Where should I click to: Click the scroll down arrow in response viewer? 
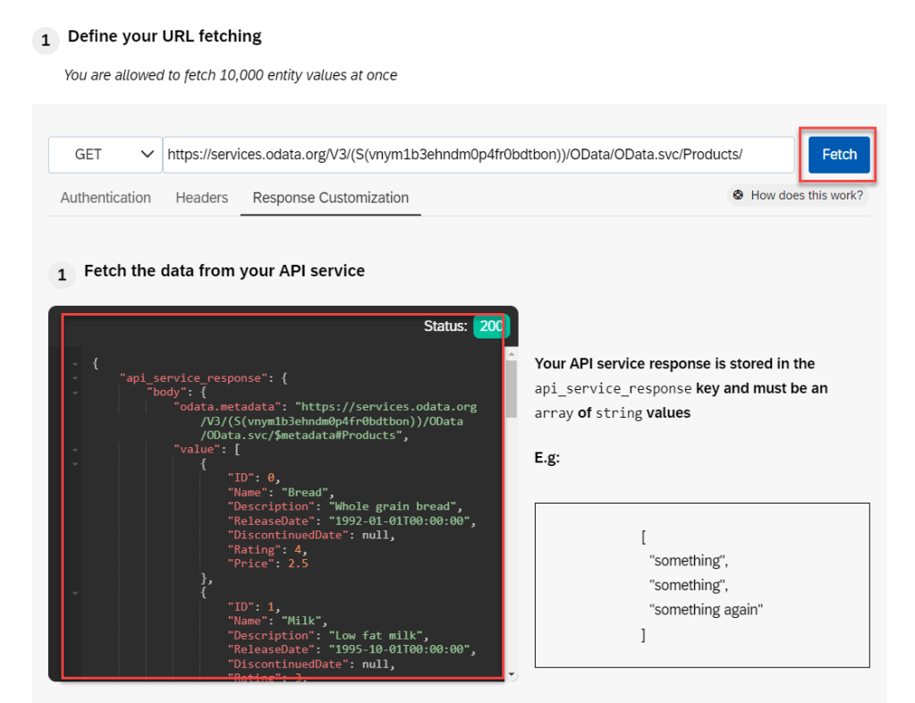(x=511, y=674)
